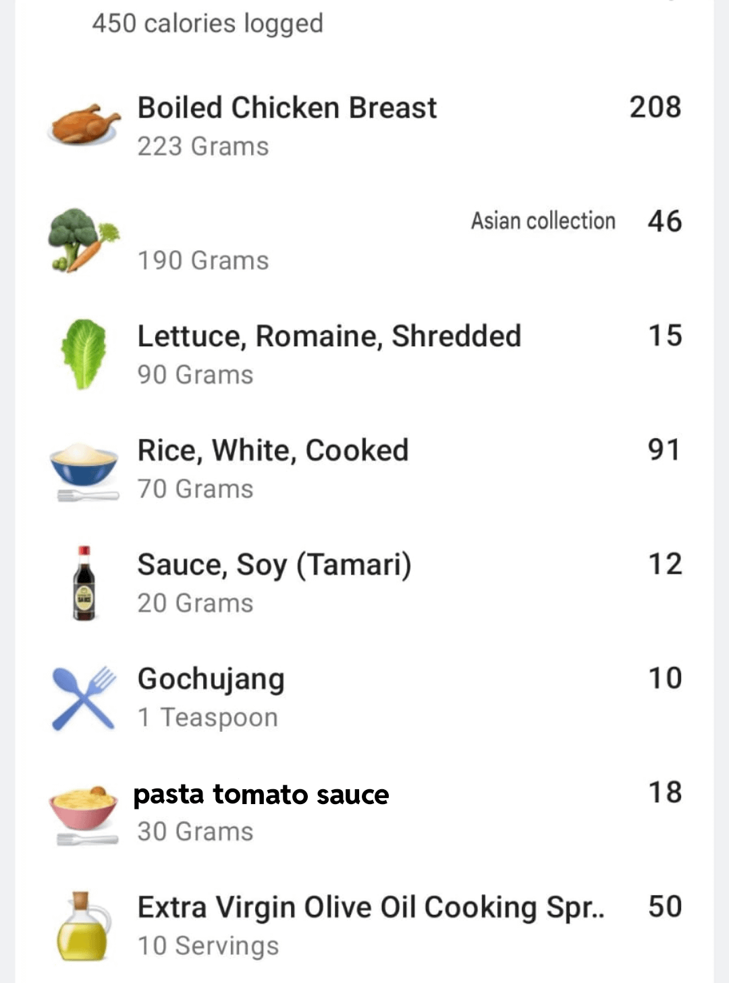
Task: Tap the roast chicken icon
Action: point(84,125)
